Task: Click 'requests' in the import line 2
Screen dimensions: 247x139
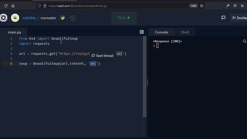Action: tap(41, 44)
